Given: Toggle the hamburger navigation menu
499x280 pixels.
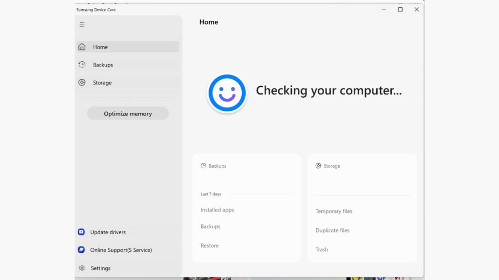Looking at the screenshot, I should coord(82,24).
